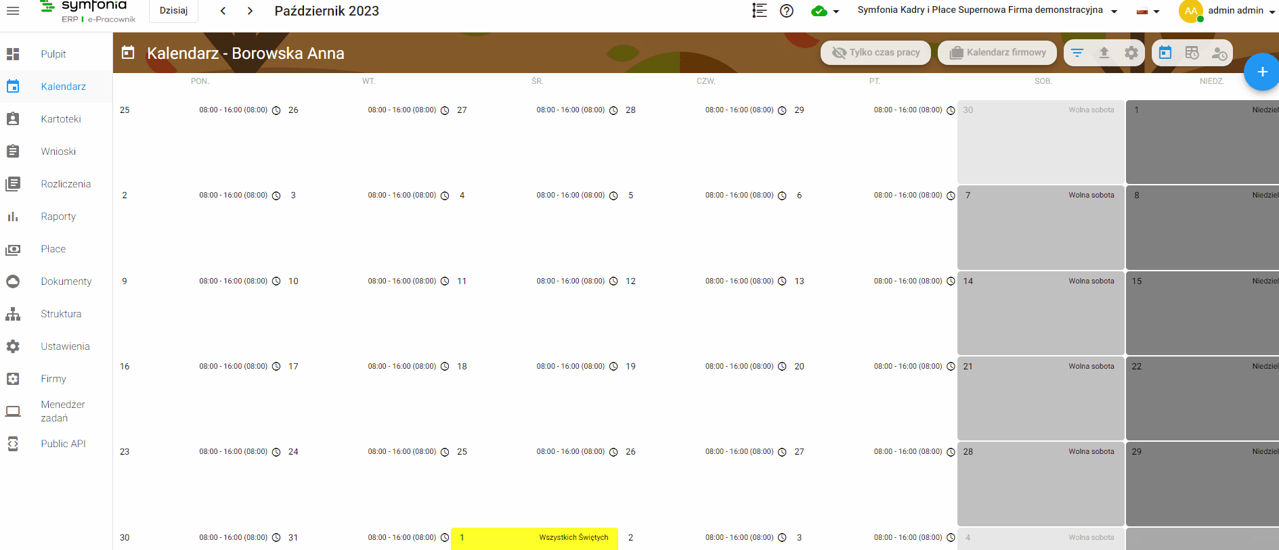Viewport: 1279px width, 550px height.
Task: Click clock icon on October 23 row
Action: pyautogui.click(x=276, y=452)
